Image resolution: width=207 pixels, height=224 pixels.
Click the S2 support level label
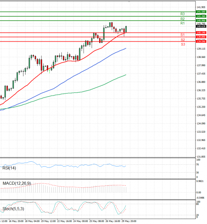click(183, 40)
